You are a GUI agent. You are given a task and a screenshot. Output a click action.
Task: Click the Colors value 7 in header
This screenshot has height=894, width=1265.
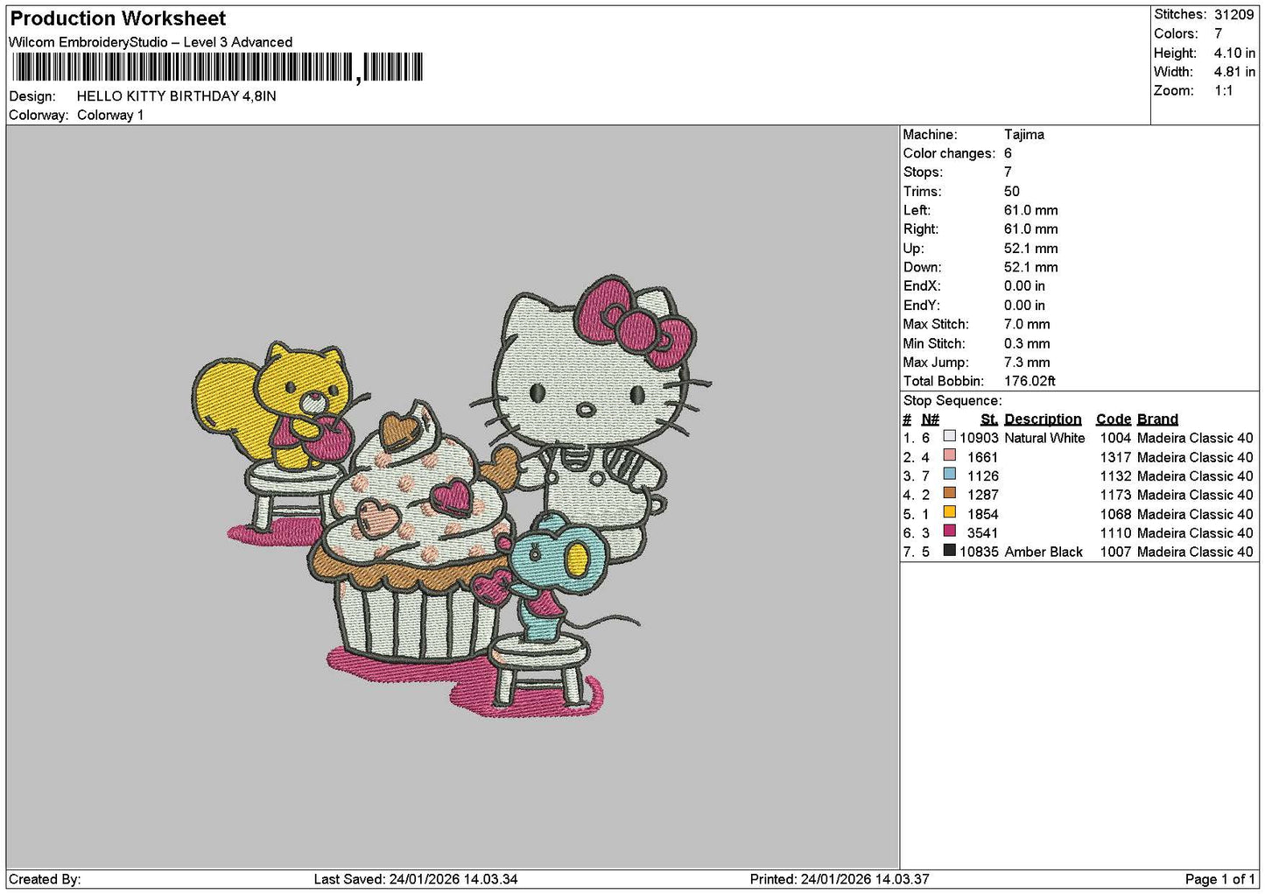point(1219,34)
